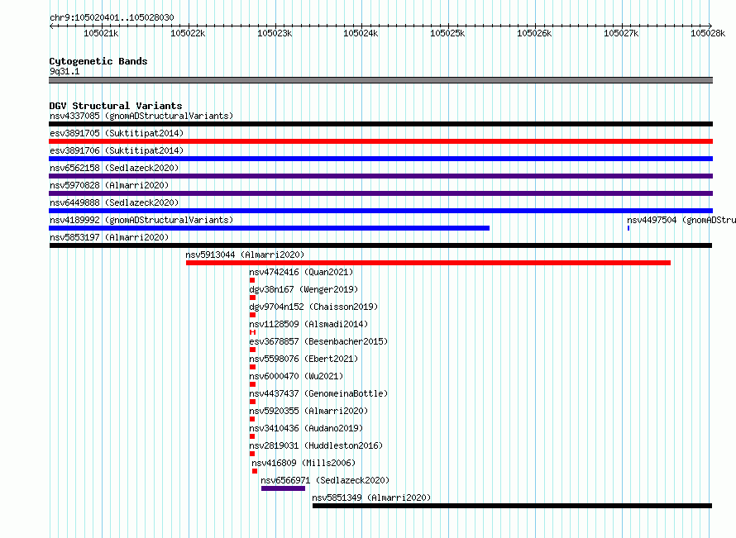The height and width of the screenshot is (538, 736).
Task: Click the red marker under dgv38n167
Action: [252, 298]
